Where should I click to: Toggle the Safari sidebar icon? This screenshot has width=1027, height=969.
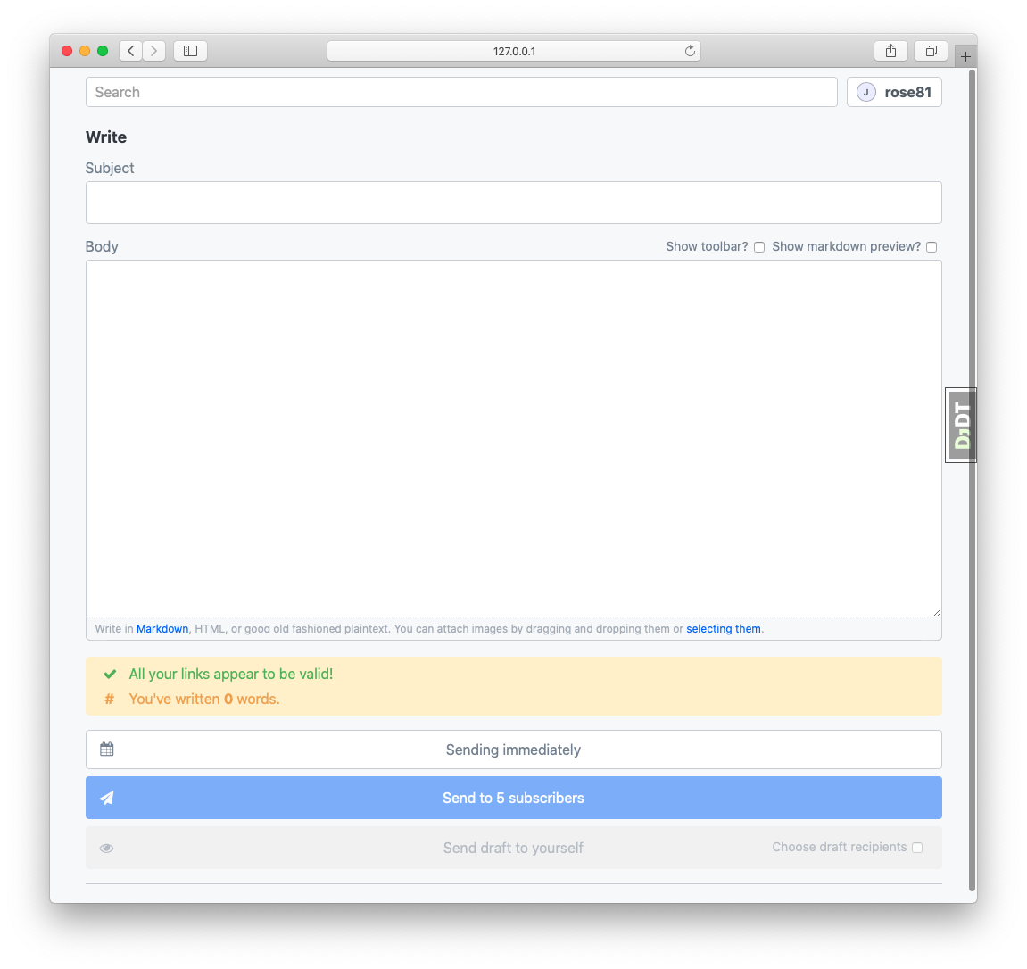point(190,51)
